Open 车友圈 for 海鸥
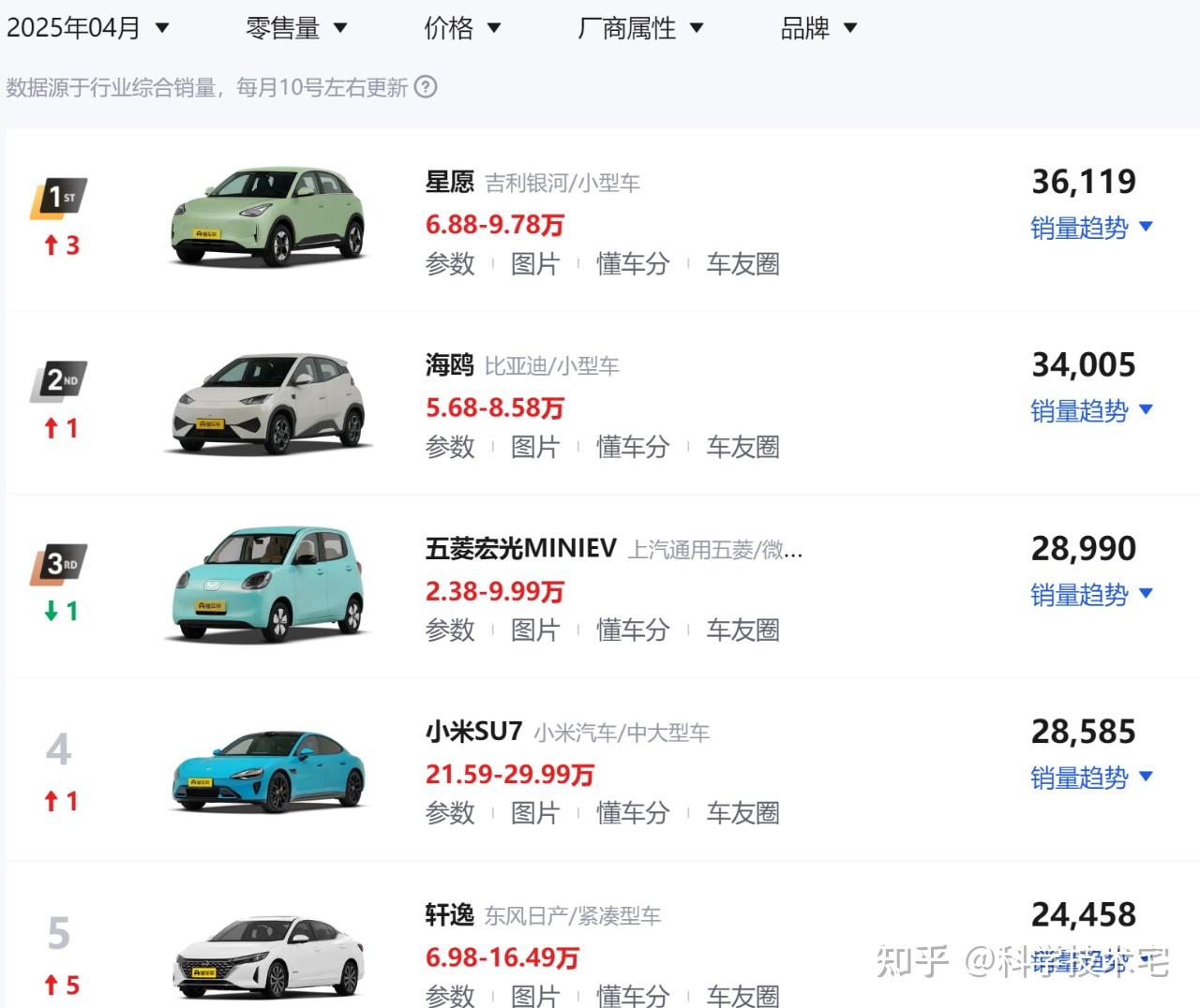The width and height of the screenshot is (1200, 1008). click(x=742, y=447)
